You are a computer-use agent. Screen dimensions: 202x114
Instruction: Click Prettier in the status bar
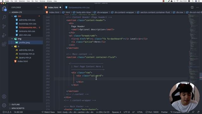click(164, 112)
